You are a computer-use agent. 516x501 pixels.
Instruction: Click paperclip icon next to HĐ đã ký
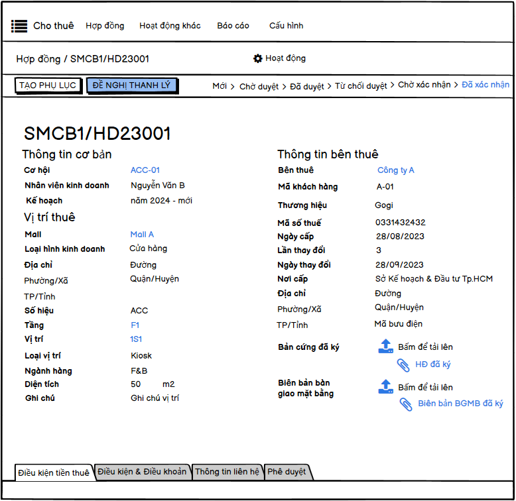(403, 365)
